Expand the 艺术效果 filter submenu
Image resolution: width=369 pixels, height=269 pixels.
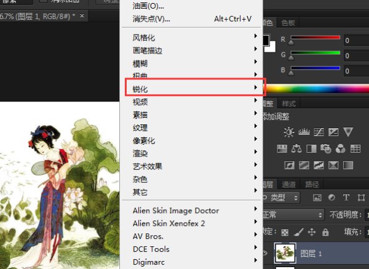(x=191, y=166)
